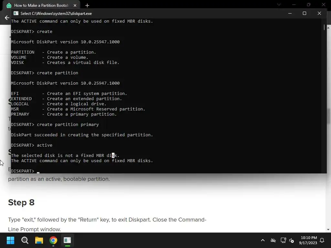Screen dimensions: 331x248
Task: Open network display tray icon
Action: coord(283,240)
